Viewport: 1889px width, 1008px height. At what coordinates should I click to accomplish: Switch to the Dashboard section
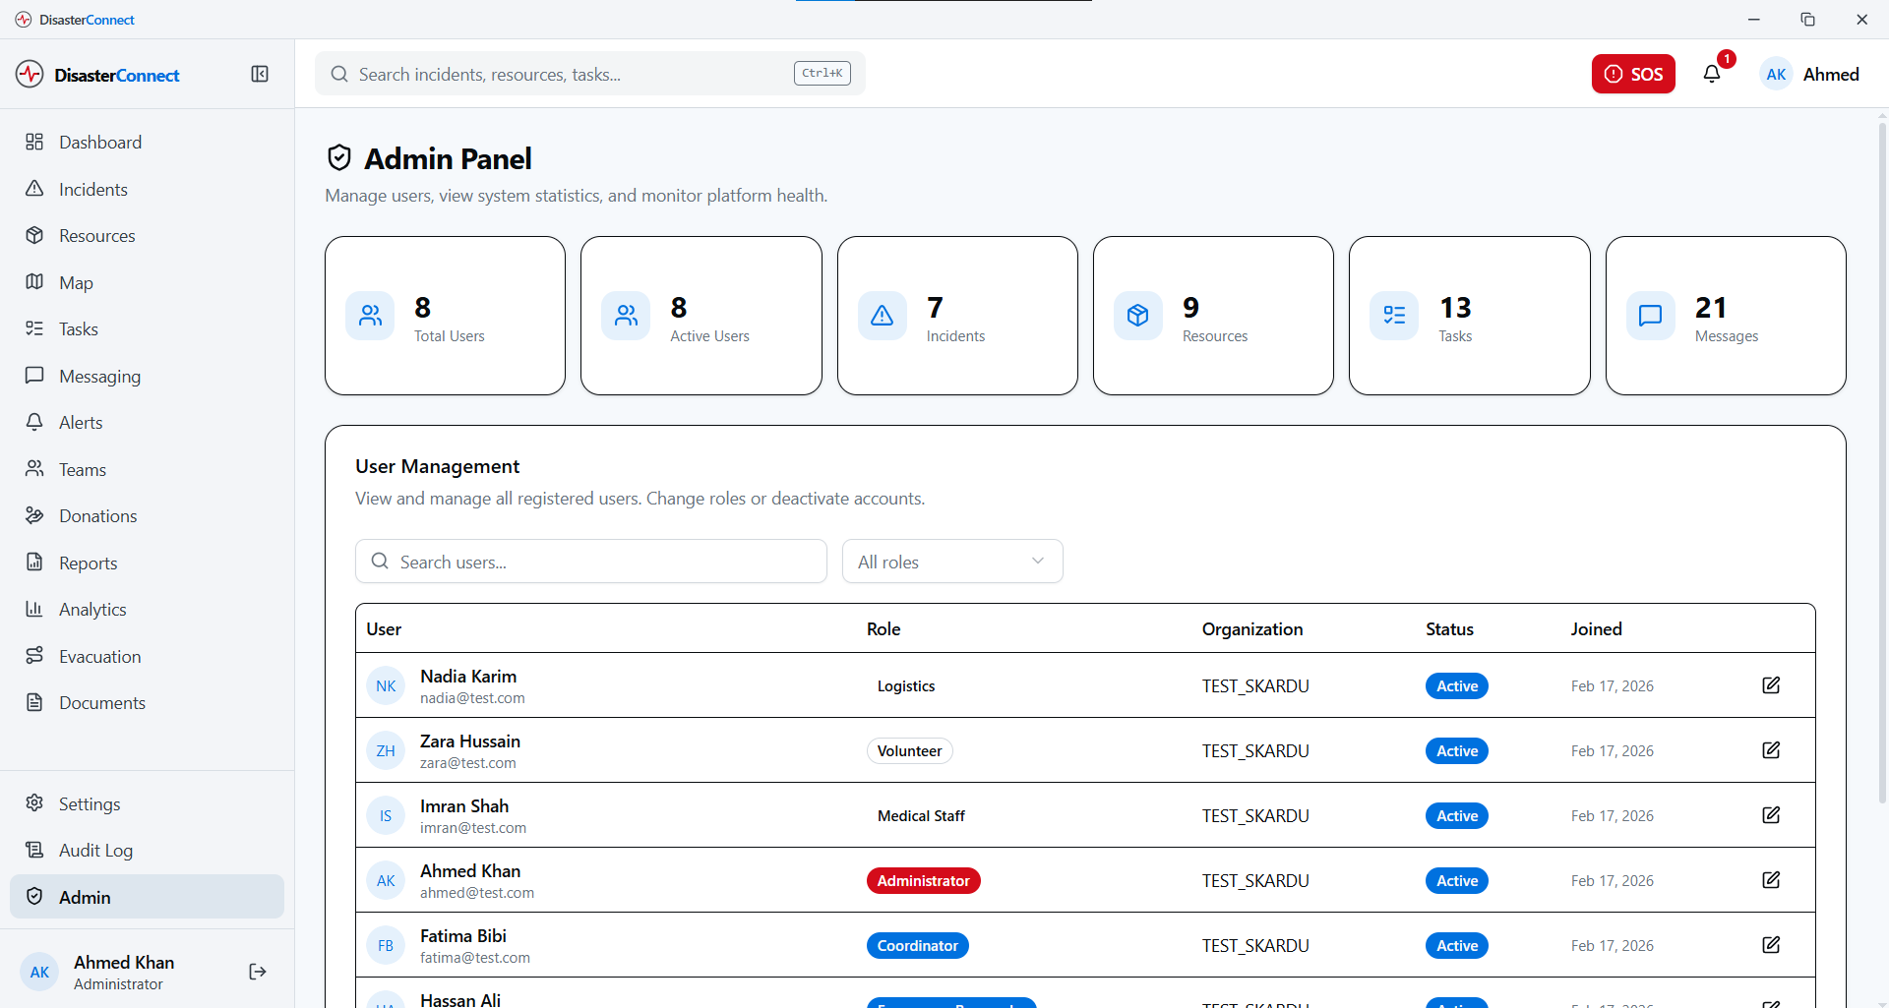point(101,142)
